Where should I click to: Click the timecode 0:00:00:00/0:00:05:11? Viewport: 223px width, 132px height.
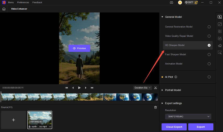pos(13,88)
